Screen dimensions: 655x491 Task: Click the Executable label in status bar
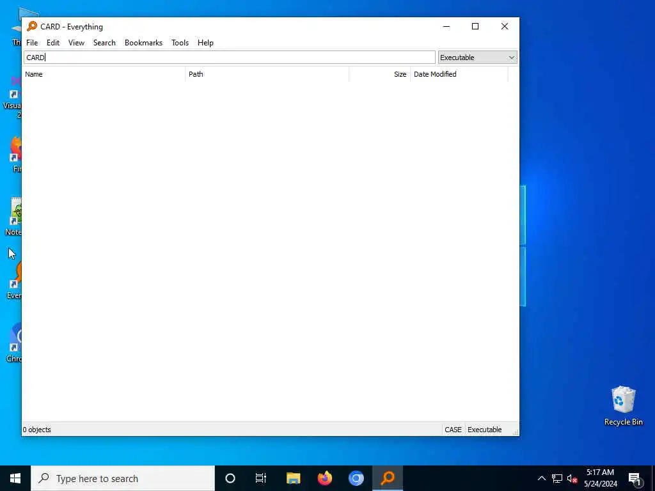pos(485,430)
